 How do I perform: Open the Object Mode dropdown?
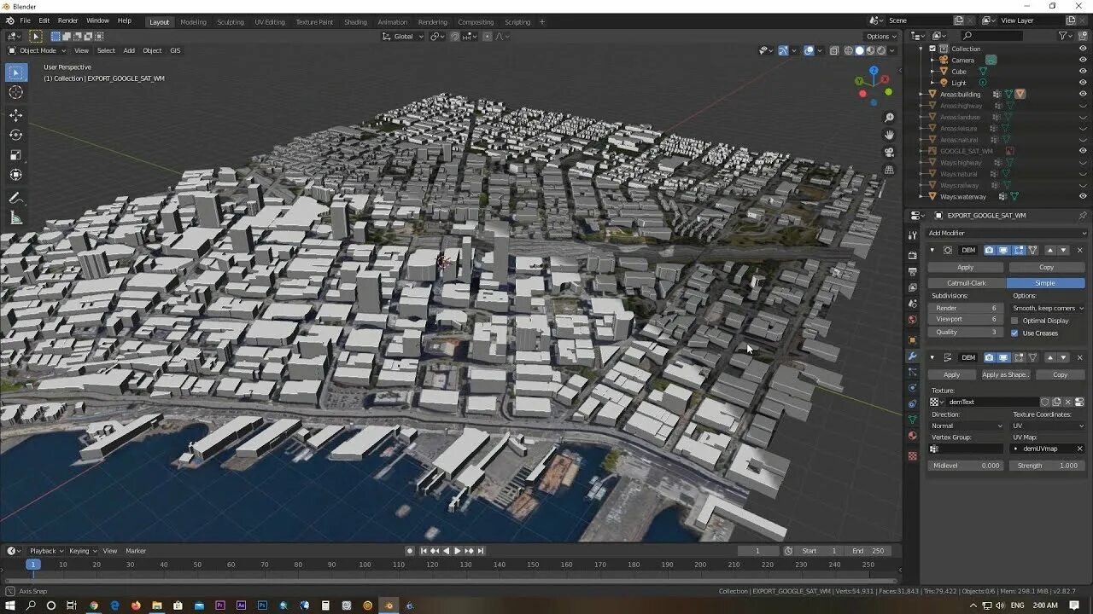(38, 50)
